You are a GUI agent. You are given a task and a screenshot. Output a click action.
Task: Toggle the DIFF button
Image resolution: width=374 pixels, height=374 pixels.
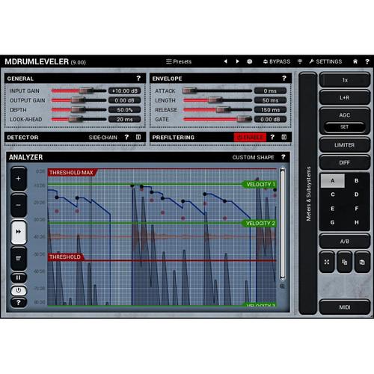(x=345, y=162)
